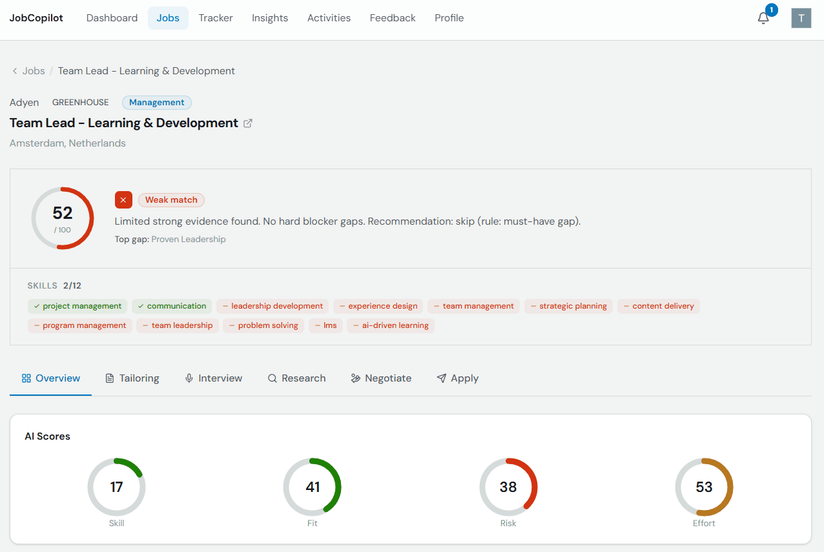
Task: Click the communication skill chip
Action: (172, 306)
